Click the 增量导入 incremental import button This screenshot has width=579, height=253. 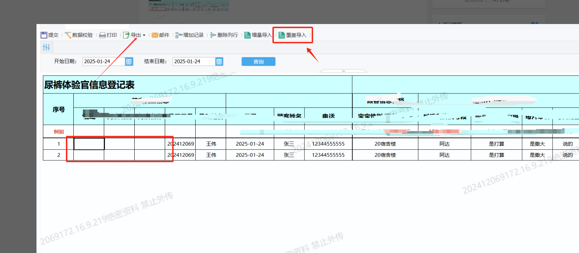258,35
